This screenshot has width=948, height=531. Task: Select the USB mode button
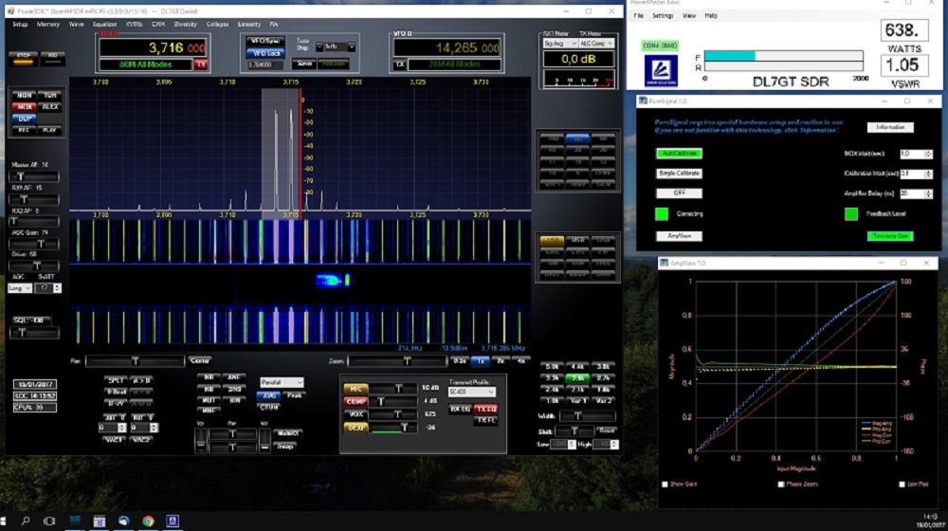click(577, 241)
